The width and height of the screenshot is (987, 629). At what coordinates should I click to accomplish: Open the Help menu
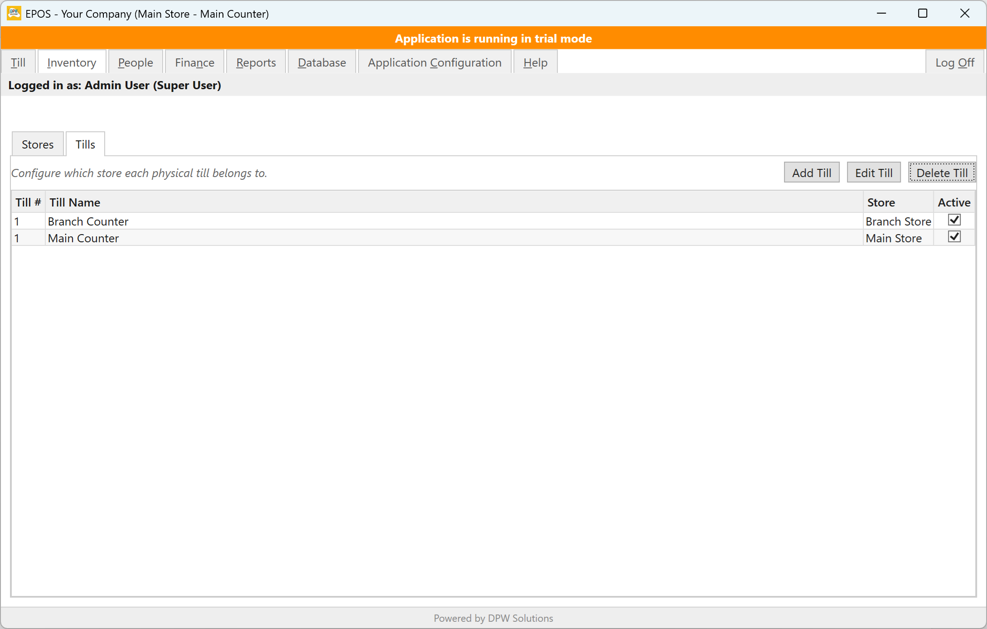(535, 62)
